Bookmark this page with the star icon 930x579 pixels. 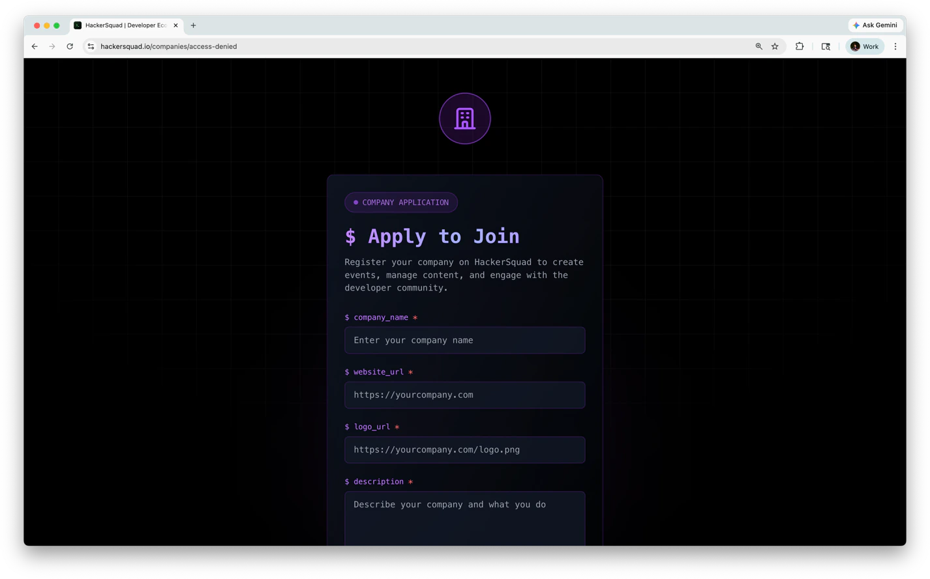pos(775,46)
